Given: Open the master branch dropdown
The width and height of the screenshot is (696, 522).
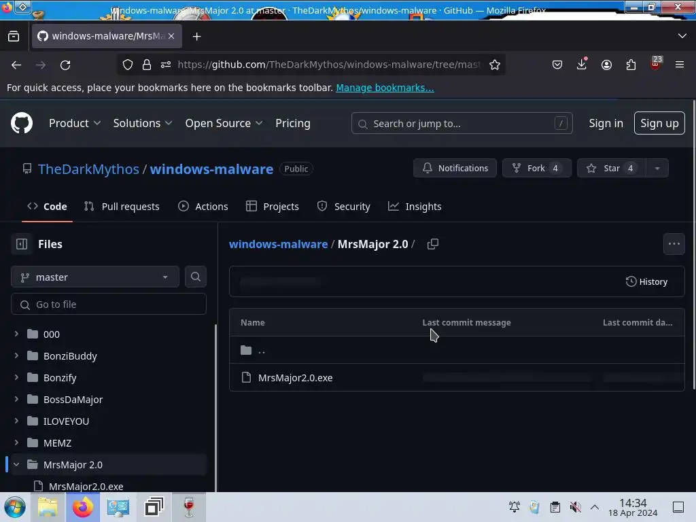Looking at the screenshot, I should tap(95, 277).
